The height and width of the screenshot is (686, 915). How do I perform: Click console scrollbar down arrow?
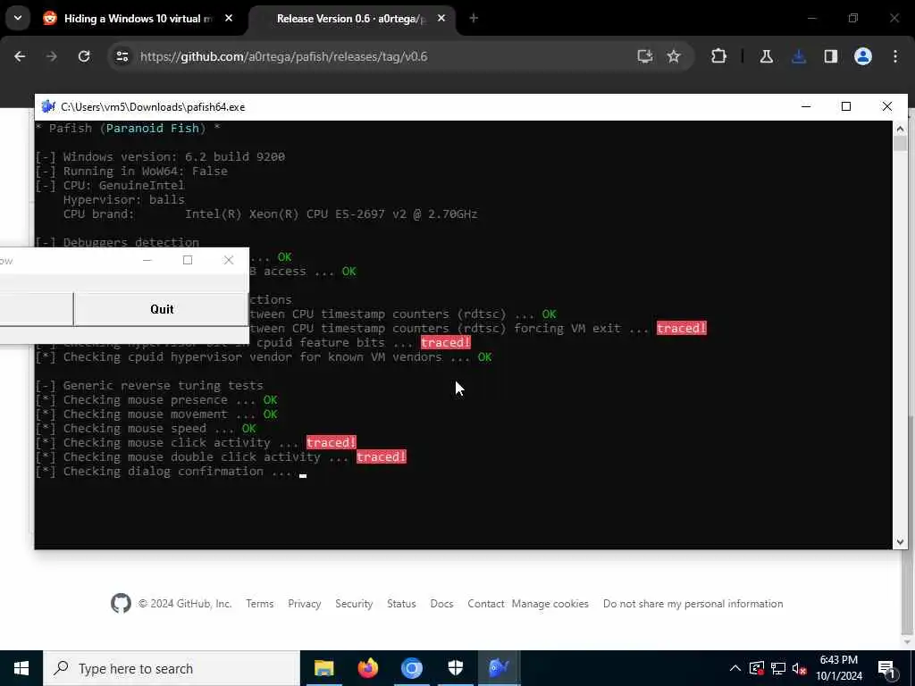tap(900, 542)
